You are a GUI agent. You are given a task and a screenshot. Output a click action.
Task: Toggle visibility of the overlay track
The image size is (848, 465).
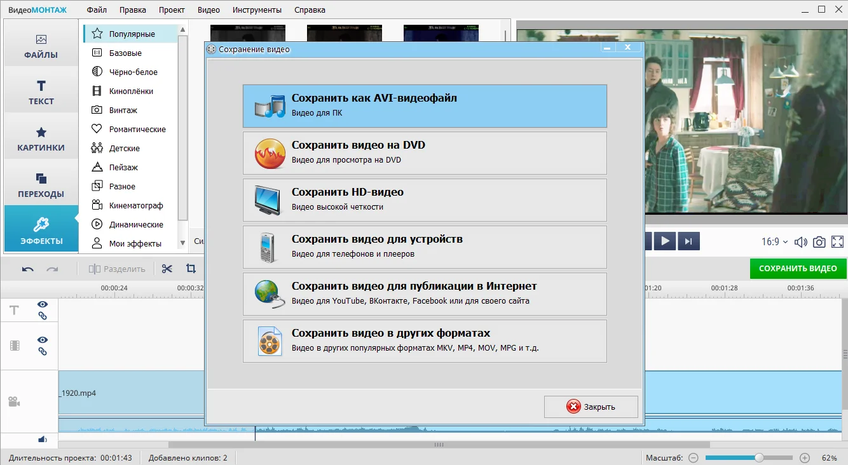43,340
